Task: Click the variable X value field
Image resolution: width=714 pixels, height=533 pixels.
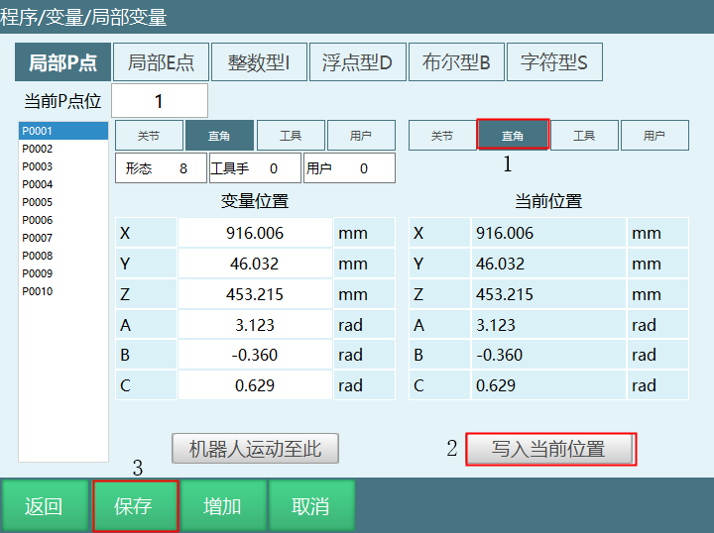Action: [x=255, y=234]
